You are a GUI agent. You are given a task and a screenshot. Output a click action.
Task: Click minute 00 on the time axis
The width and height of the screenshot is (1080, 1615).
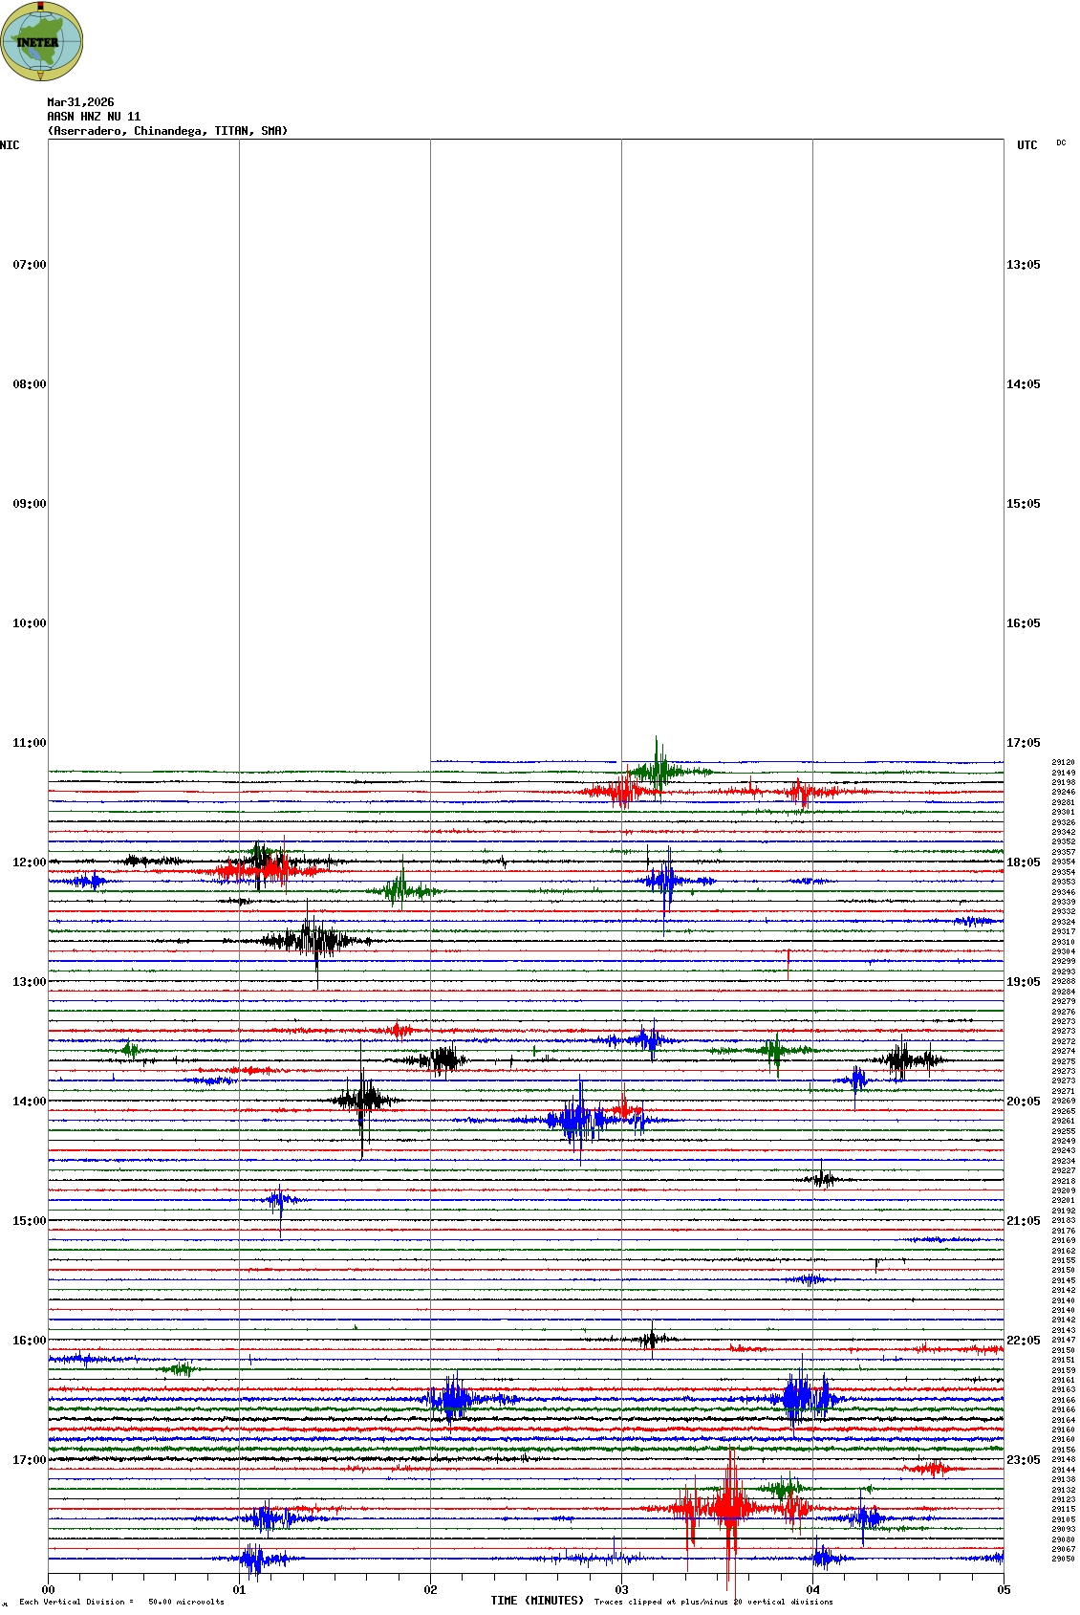48,1590
